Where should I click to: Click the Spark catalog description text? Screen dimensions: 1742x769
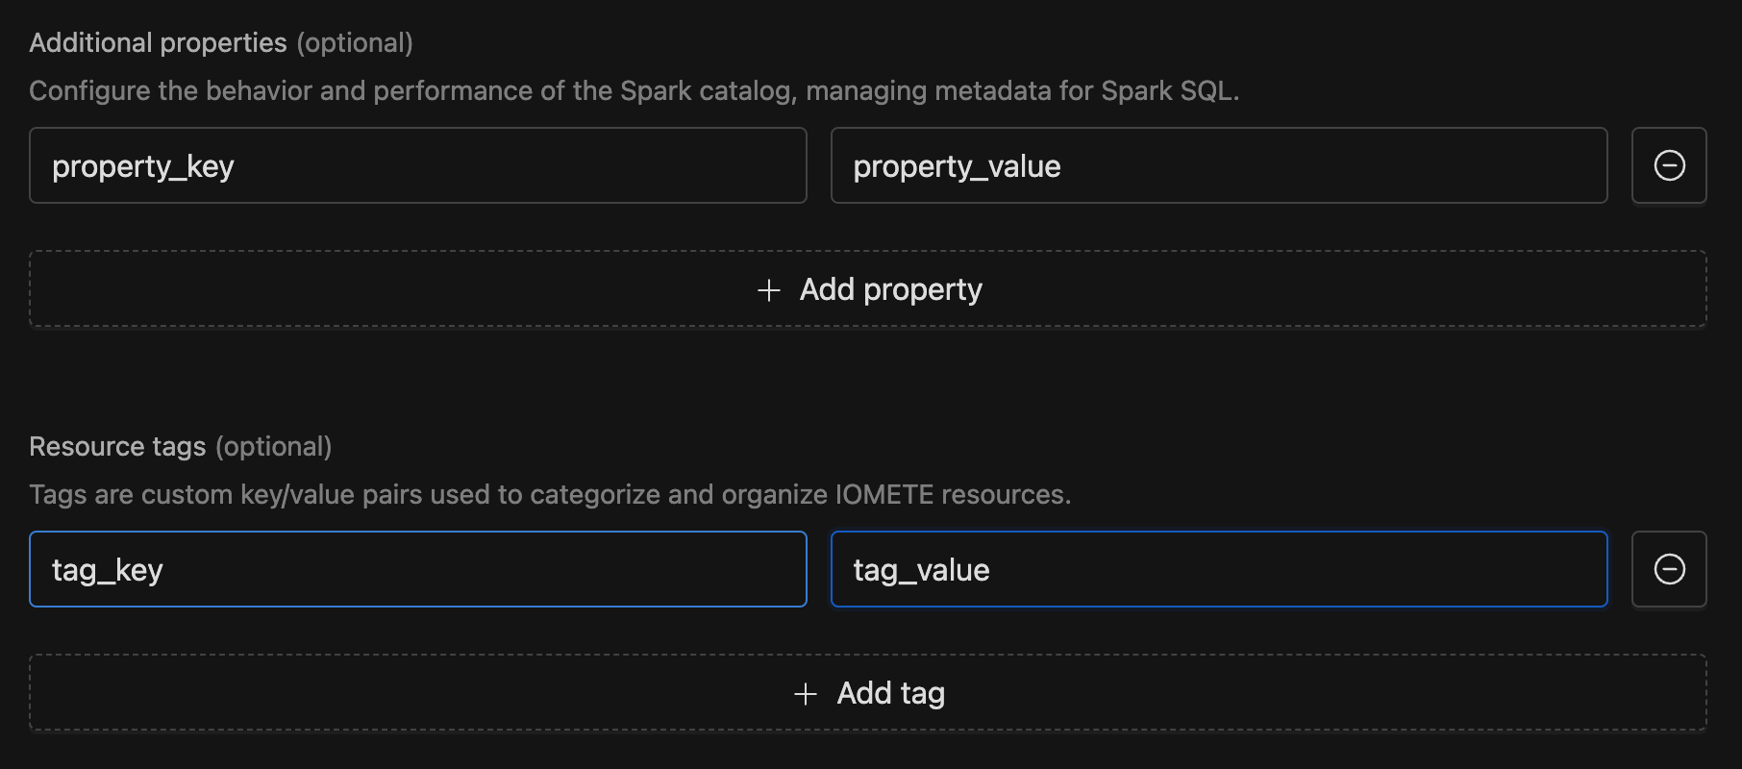pos(635,91)
